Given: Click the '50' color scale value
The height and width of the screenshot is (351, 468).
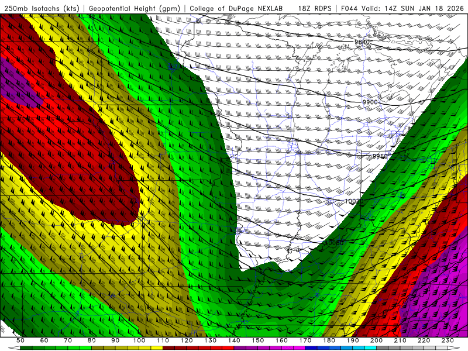Looking at the screenshot, I should pos(20,340).
